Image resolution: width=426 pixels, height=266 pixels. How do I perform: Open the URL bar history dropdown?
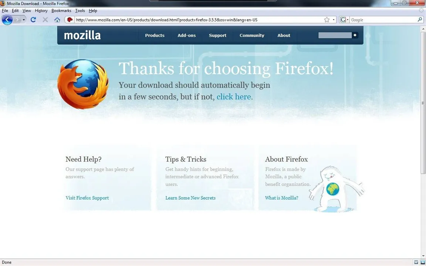tap(334, 20)
